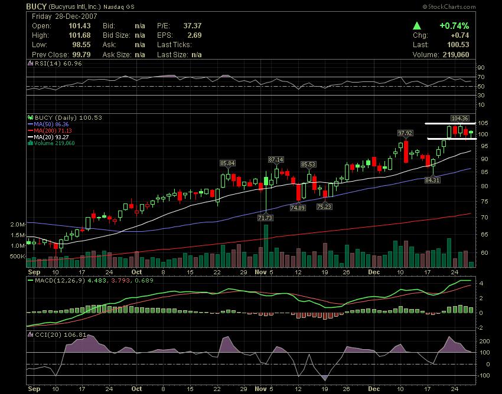Viewport: 502px width, 394px height.
Task: Click the CCI(20) 106.81 label
Action: 60,335
